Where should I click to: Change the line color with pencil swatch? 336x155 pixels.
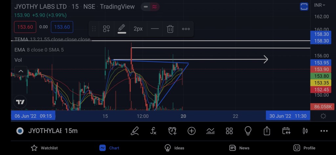click(x=122, y=29)
